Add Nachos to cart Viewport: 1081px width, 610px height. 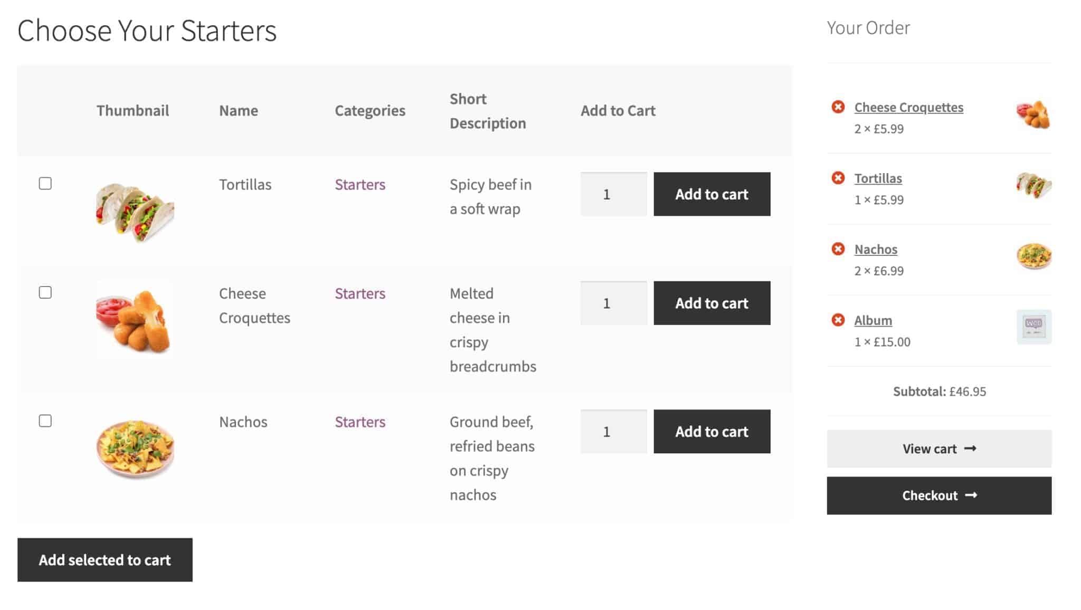[712, 432]
